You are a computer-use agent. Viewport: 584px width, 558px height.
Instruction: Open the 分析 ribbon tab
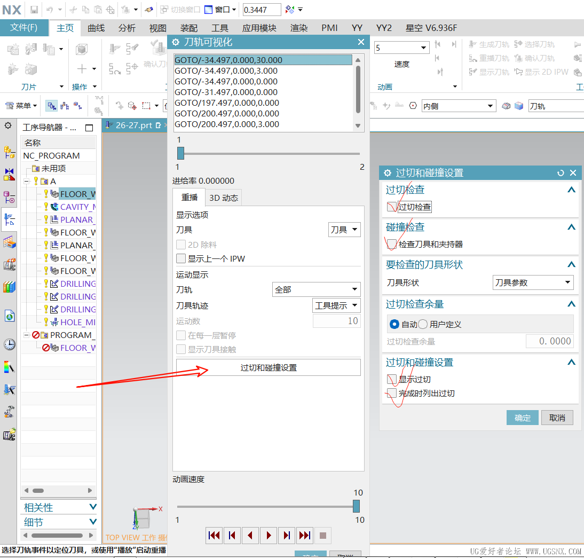(127, 28)
